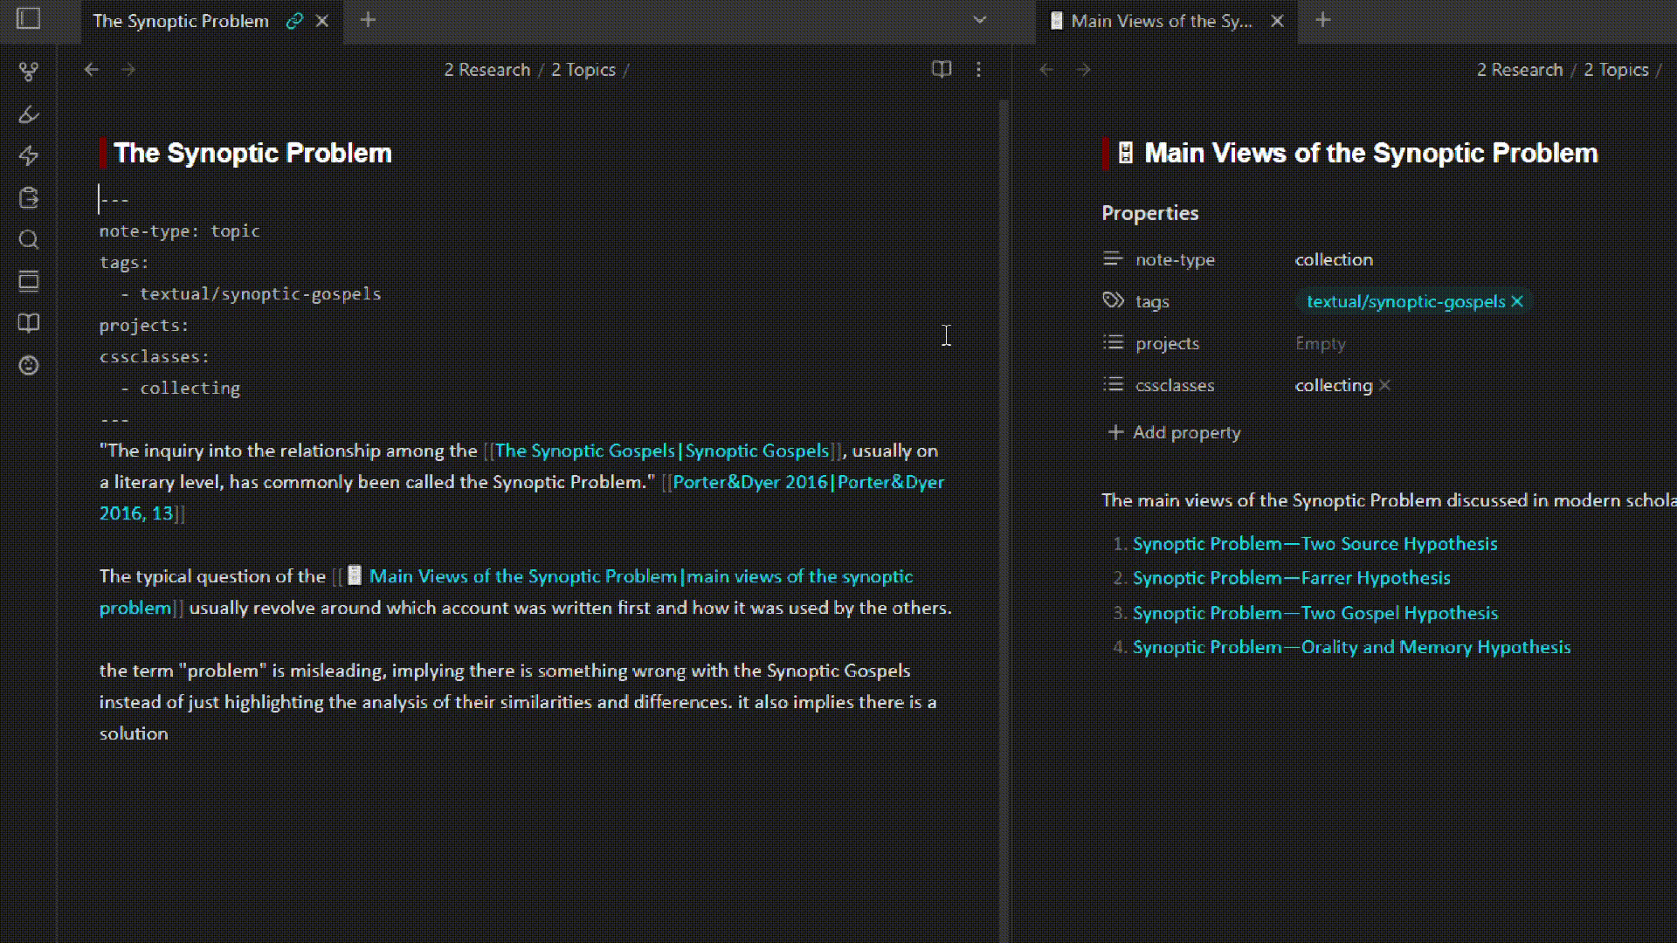Switch to The Synoptic Problem tab
This screenshot has width=1677, height=943.
click(x=181, y=21)
